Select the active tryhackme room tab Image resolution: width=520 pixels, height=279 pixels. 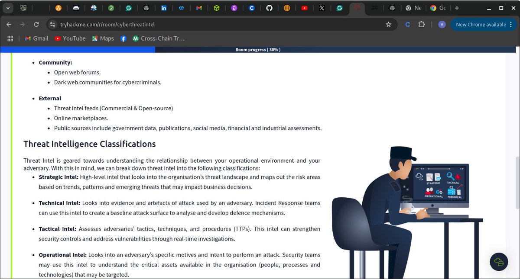pos(357,7)
